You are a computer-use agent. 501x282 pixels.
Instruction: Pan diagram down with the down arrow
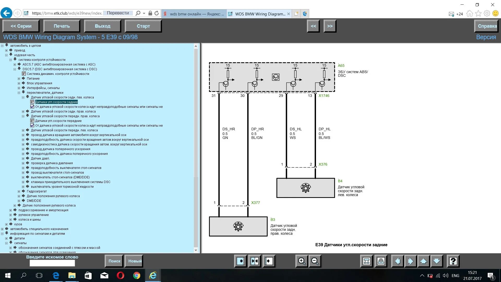point(437,261)
